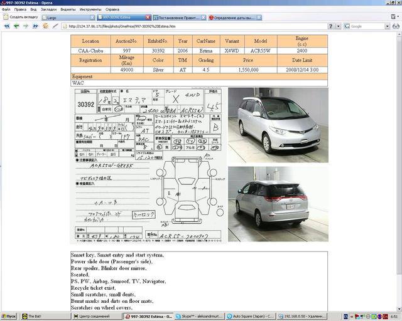Click the '30392' ExhibitNo cell
This screenshot has height=321, width=402.
pos(158,51)
